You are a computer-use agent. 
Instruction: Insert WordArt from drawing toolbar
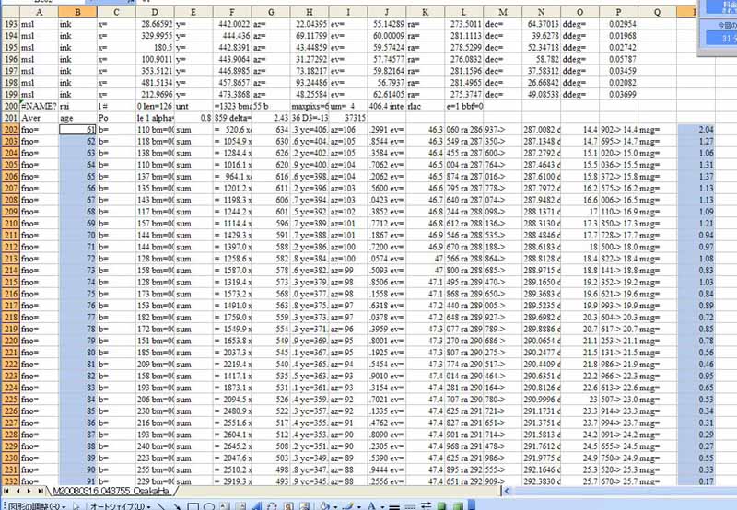coord(256,506)
